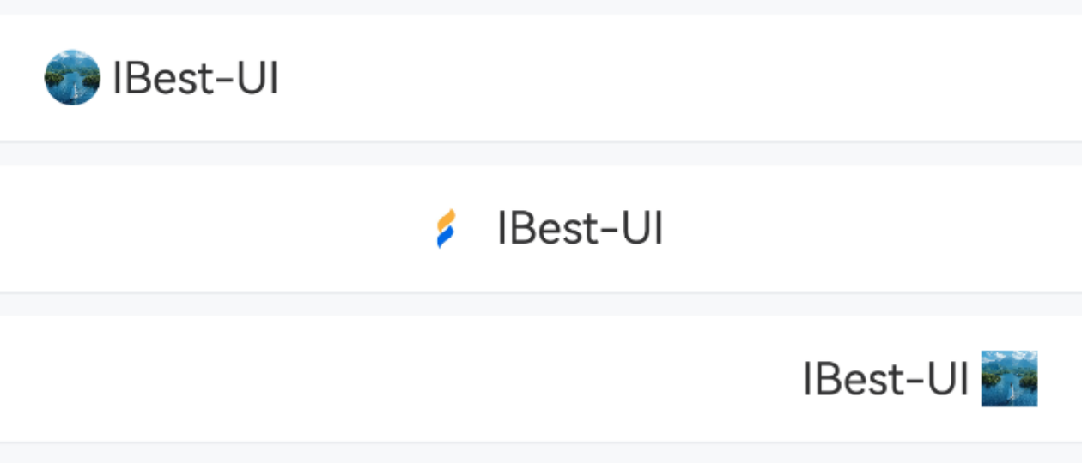
Task: Click blank space in the left-aligned row
Action: coord(678,77)
